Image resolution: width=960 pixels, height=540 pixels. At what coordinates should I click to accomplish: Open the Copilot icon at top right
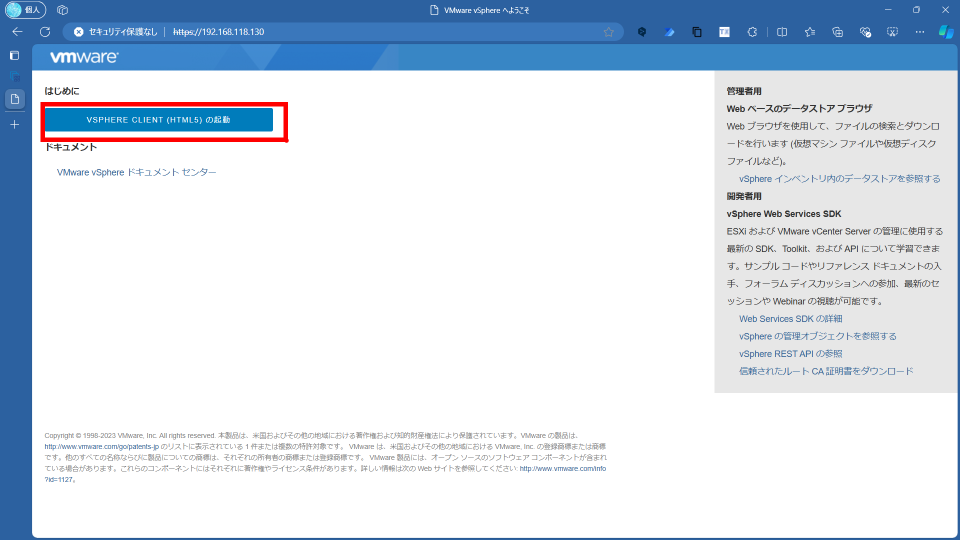coord(946,32)
